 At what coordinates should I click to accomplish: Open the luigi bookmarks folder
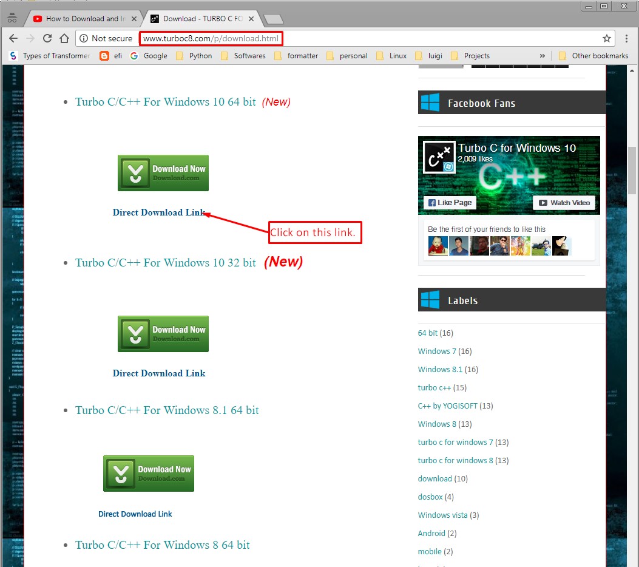coord(428,56)
